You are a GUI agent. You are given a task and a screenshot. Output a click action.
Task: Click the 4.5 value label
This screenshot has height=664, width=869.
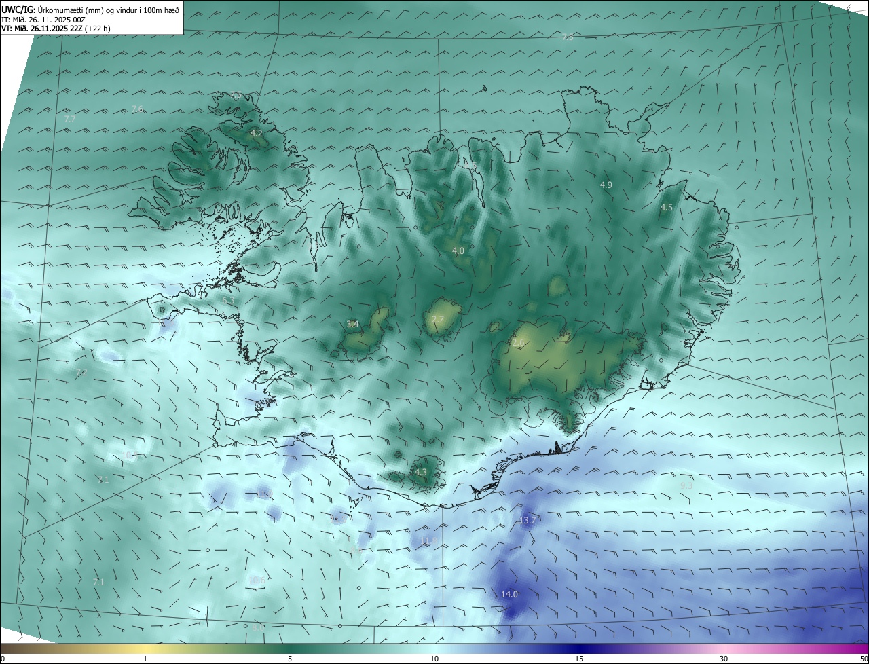pos(667,207)
